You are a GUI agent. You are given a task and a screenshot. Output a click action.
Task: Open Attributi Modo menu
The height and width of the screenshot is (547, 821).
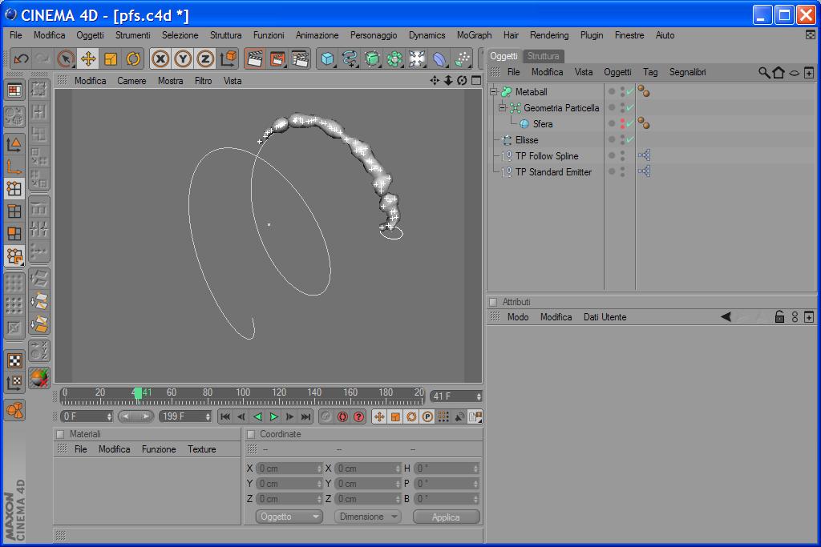point(517,317)
